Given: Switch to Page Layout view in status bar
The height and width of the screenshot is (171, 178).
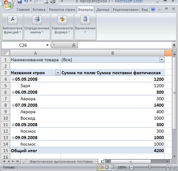Looking at the screenshot, I should tap(107, 167).
